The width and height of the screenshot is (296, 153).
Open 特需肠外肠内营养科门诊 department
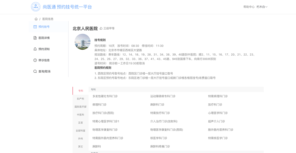click(x=108, y=138)
